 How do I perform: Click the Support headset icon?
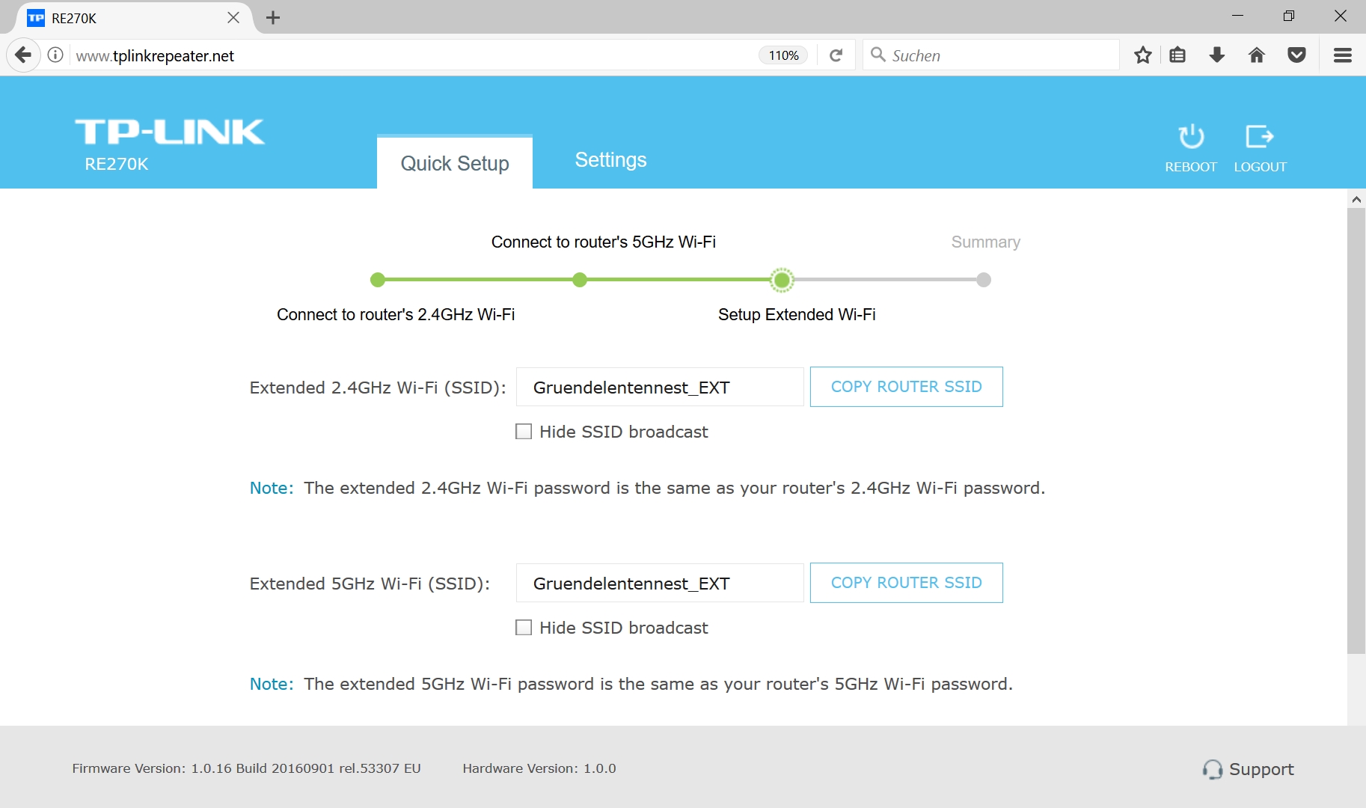coord(1212,769)
